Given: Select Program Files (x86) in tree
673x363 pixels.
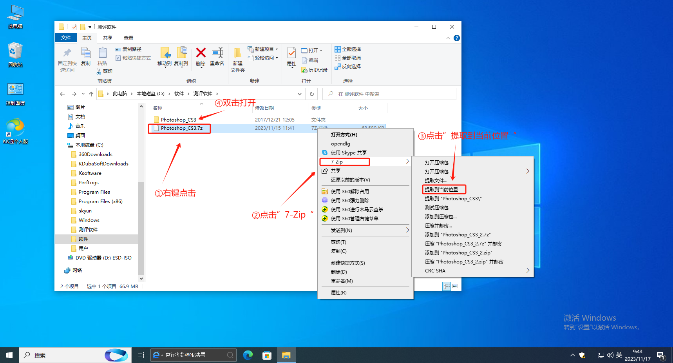Looking at the screenshot, I should tap(101, 201).
